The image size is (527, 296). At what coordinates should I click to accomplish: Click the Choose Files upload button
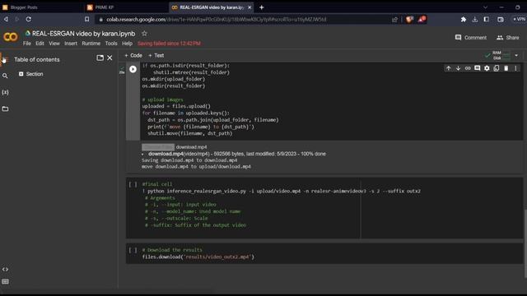coord(158,147)
